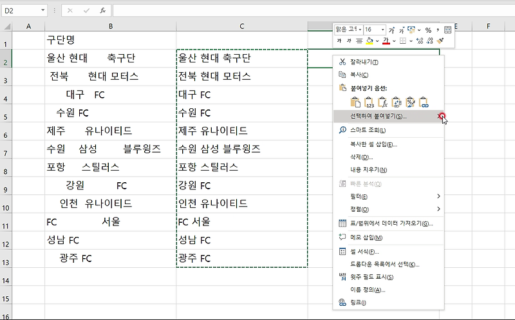Screen dimensions: 515x320
Task: Click cell B1 containing 구단명
Action: tap(111, 40)
